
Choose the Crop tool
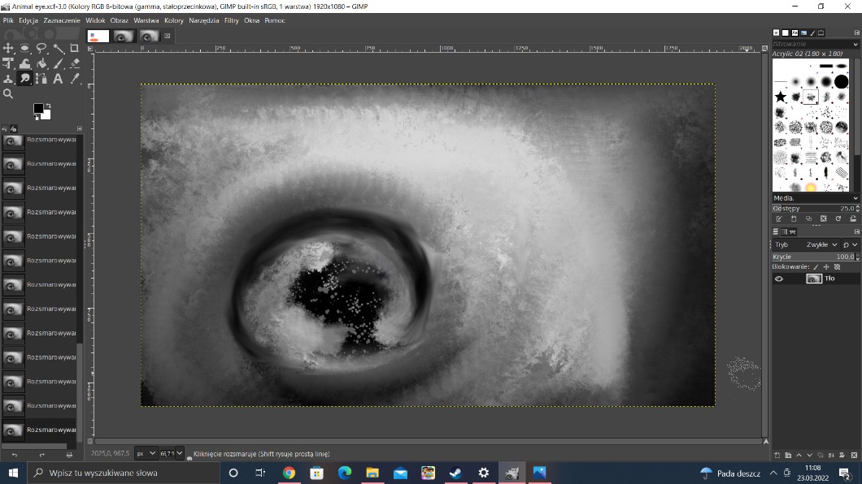pyautogui.click(x=75, y=49)
